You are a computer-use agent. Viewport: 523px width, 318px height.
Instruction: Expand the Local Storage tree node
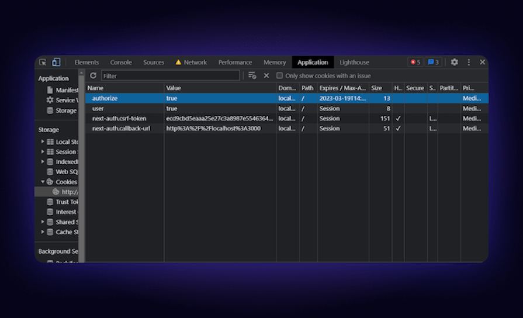[x=43, y=142]
